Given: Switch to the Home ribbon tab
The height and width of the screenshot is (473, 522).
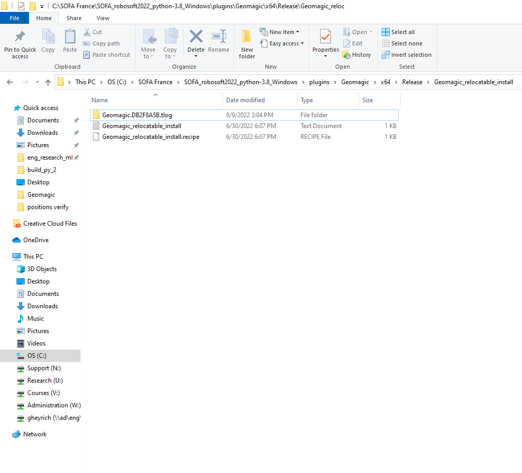Looking at the screenshot, I should (44, 18).
